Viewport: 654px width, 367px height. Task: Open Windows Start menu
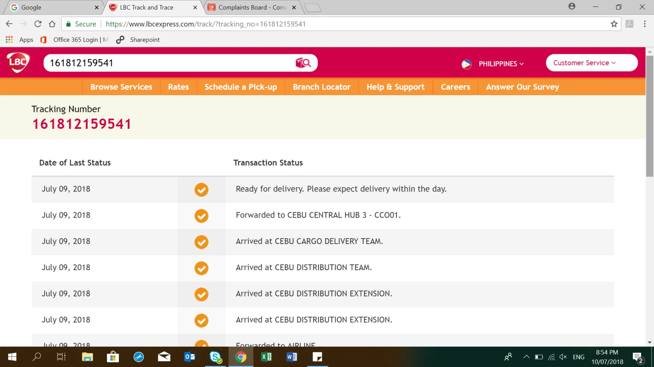pos(12,357)
